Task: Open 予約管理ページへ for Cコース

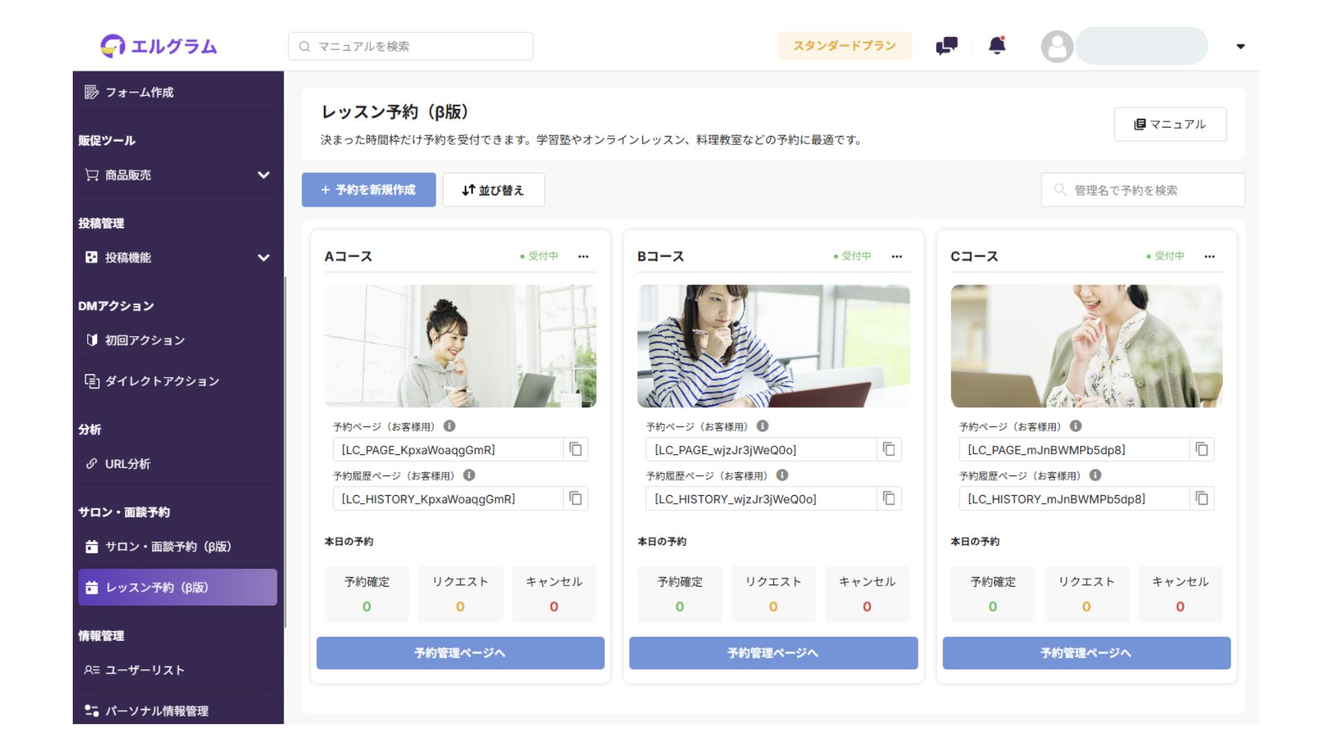Action: (x=1086, y=653)
